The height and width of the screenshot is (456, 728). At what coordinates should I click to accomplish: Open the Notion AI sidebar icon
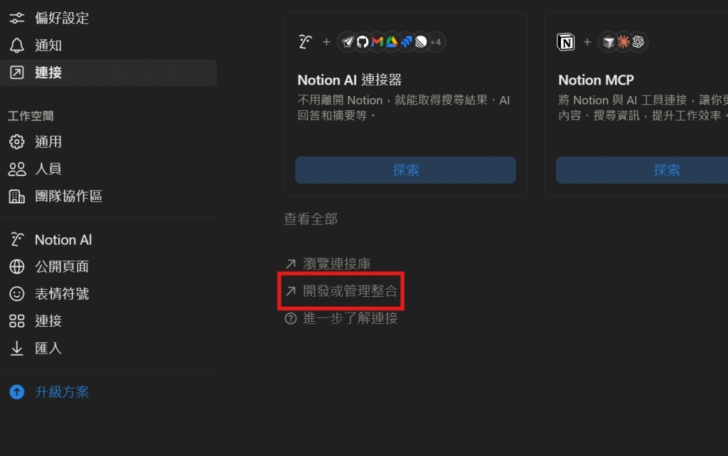click(x=17, y=239)
